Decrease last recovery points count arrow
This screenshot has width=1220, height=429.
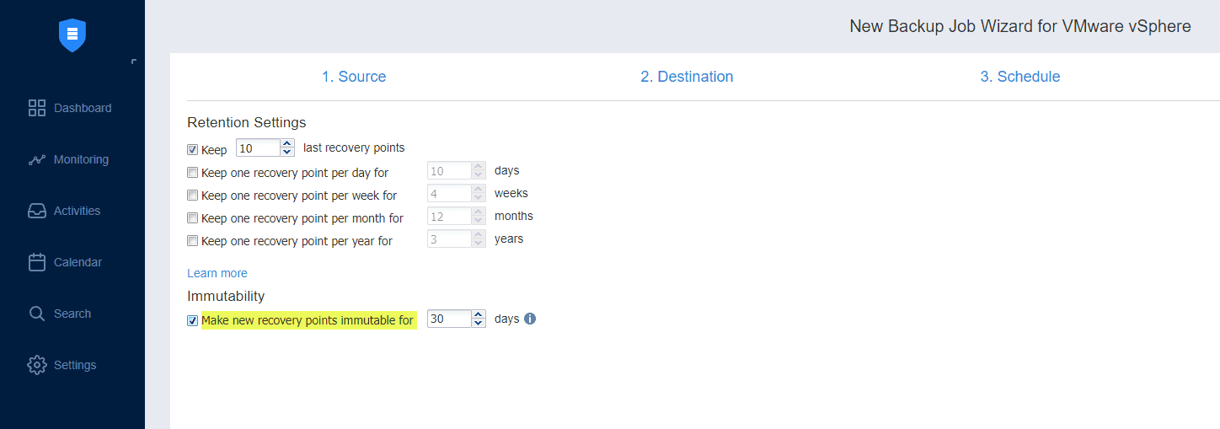[287, 153]
